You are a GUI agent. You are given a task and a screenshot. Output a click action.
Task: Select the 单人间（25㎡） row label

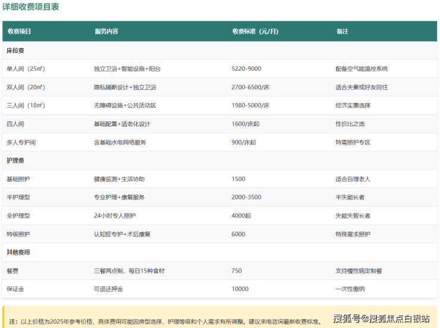(x=26, y=69)
